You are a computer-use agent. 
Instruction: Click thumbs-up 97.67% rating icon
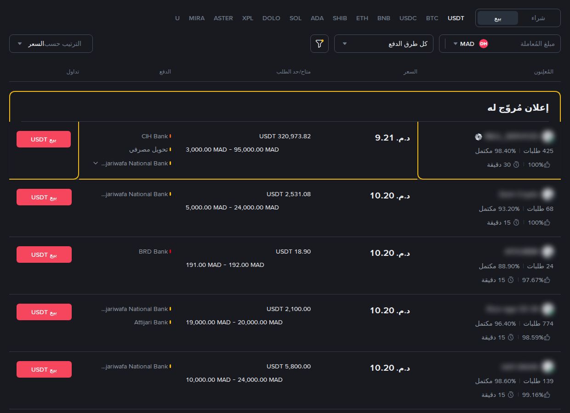(x=547, y=280)
